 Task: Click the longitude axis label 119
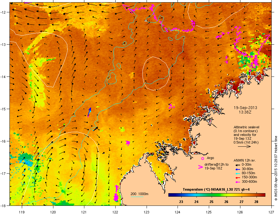click(22, 212)
